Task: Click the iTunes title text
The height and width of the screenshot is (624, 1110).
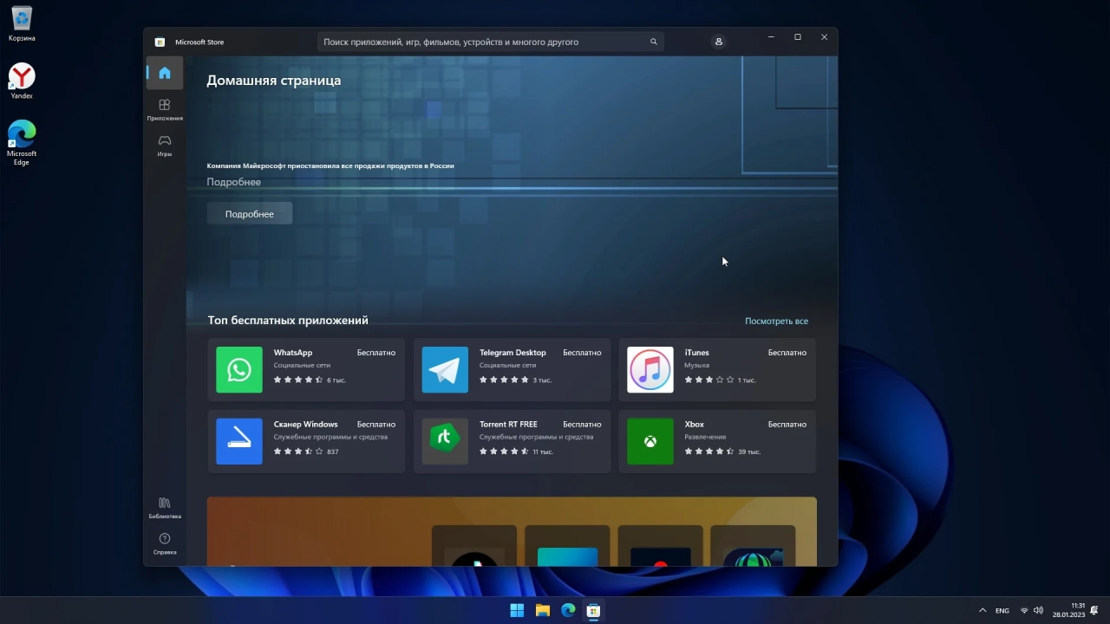Action: pyautogui.click(x=696, y=353)
